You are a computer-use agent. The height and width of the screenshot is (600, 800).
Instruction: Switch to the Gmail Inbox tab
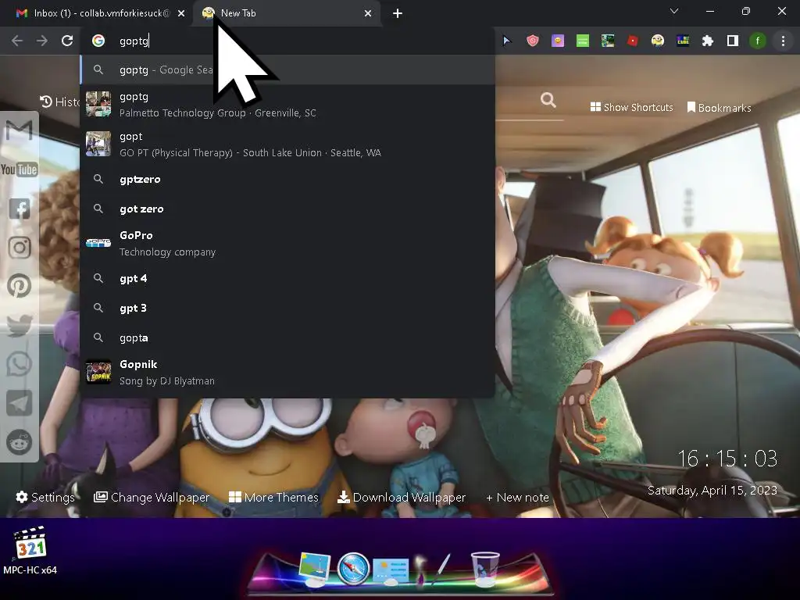pyautogui.click(x=96, y=13)
